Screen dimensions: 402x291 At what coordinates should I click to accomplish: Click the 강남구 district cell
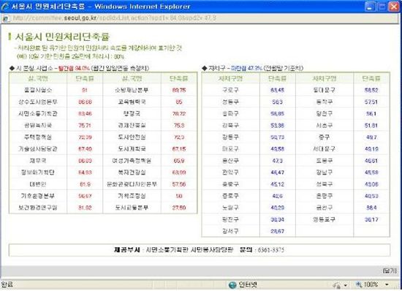point(324,173)
